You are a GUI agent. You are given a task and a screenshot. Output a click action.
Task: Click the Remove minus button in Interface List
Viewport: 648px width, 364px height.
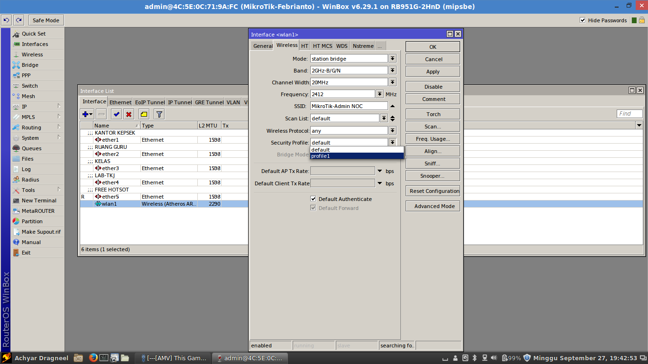[101, 114]
